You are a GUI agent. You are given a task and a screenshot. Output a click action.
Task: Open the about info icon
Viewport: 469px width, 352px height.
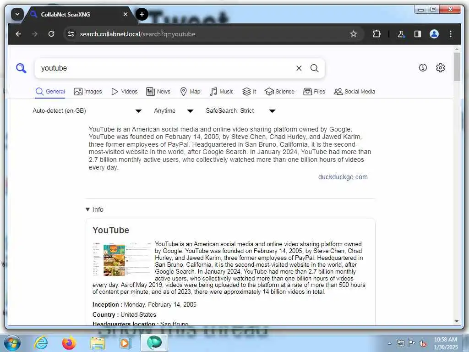click(x=423, y=68)
